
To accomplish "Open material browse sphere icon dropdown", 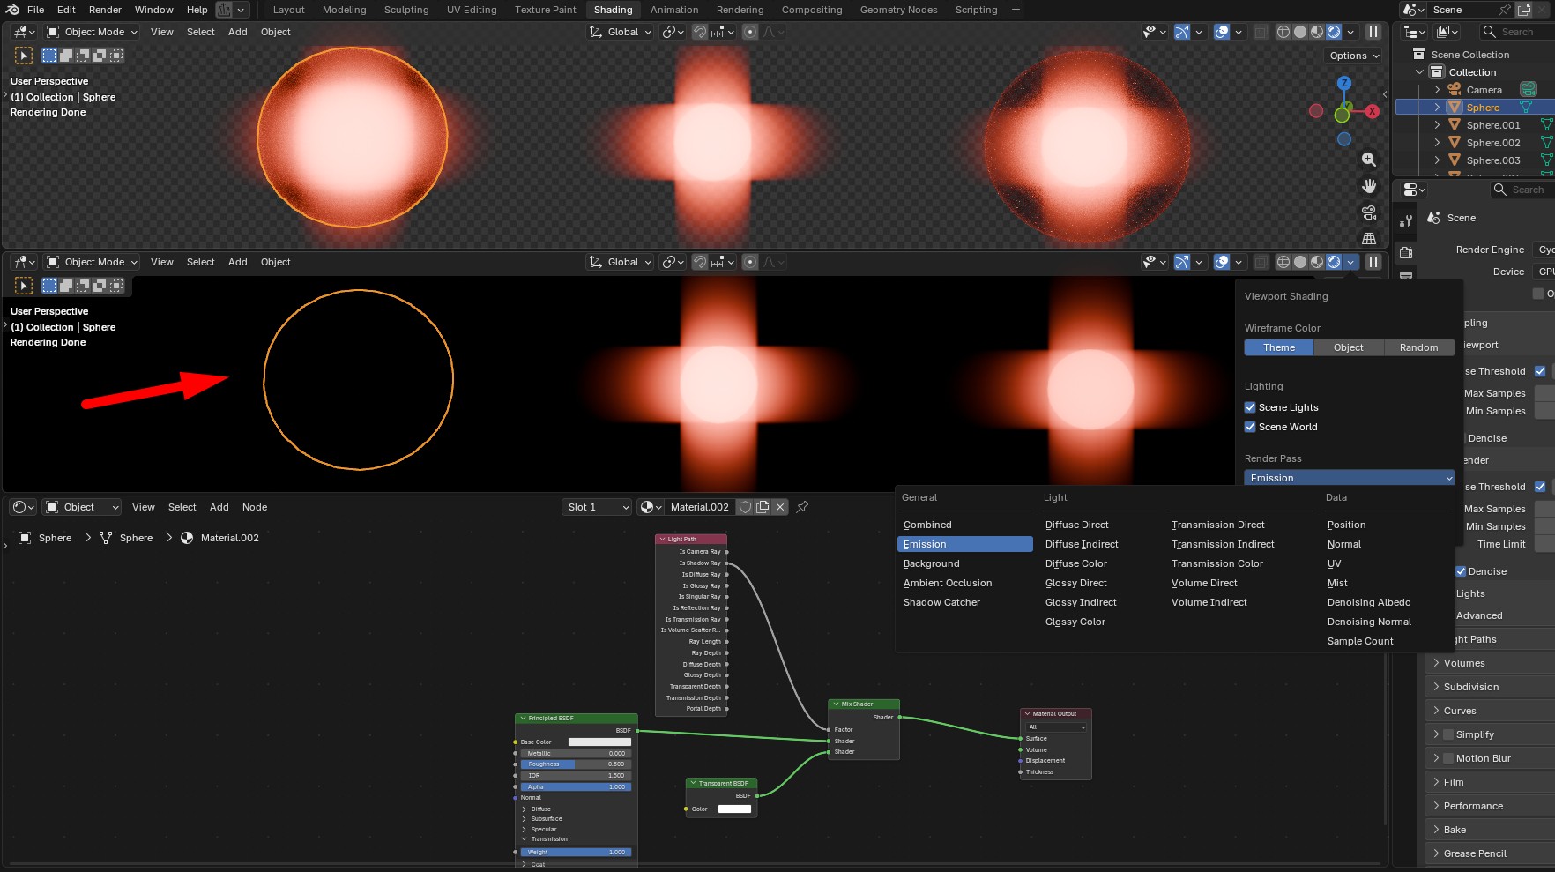I will 651,507.
